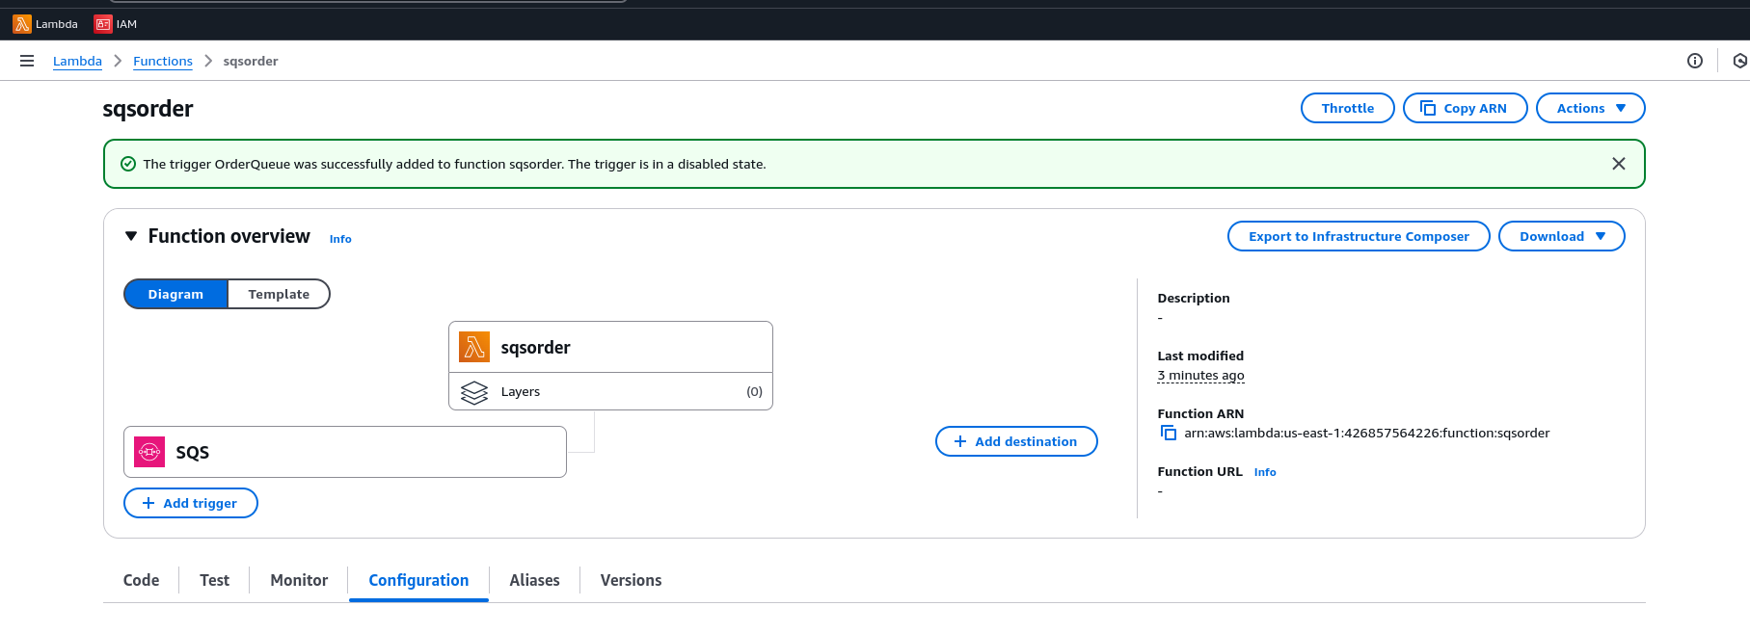The image size is (1750, 633).
Task: Click the sqsorder Lambda function icon
Action: click(474, 347)
